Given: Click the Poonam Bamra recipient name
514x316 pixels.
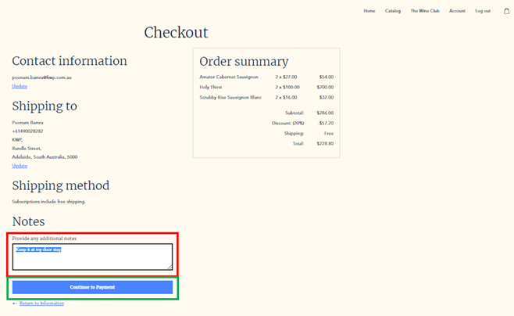Looking at the screenshot, I should [27, 122].
